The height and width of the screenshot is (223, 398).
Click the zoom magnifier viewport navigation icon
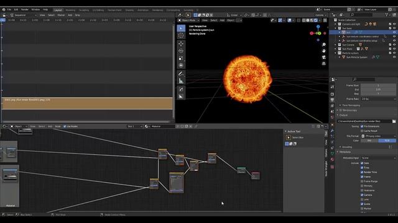point(323,45)
